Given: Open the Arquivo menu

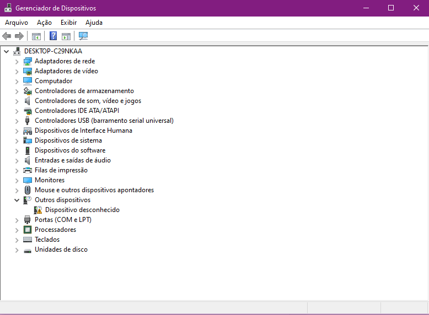Looking at the screenshot, I should (17, 23).
